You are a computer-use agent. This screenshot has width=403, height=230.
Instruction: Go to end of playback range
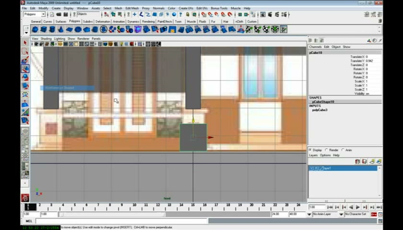[x=379, y=207]
